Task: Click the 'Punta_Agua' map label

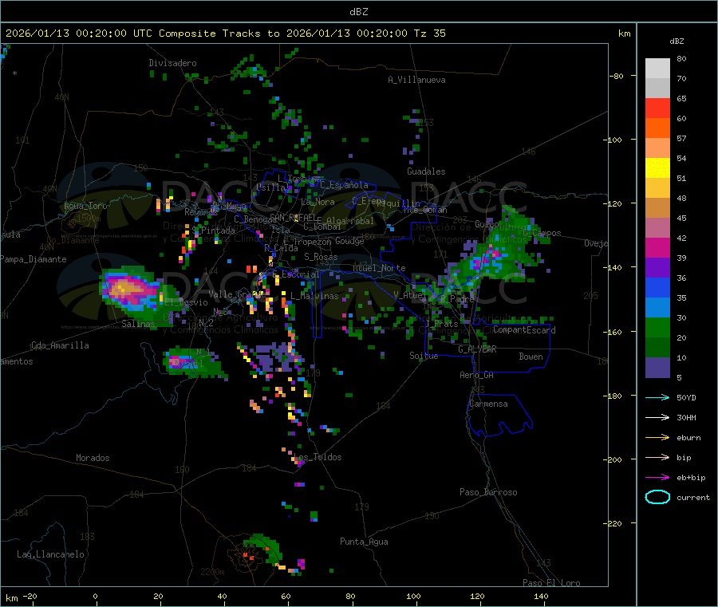Action: [364, 542]
